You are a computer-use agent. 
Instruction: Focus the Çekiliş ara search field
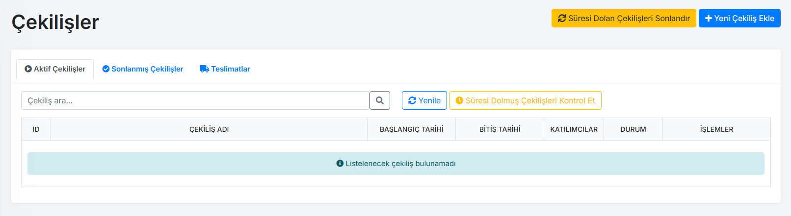tap(195, 100)
